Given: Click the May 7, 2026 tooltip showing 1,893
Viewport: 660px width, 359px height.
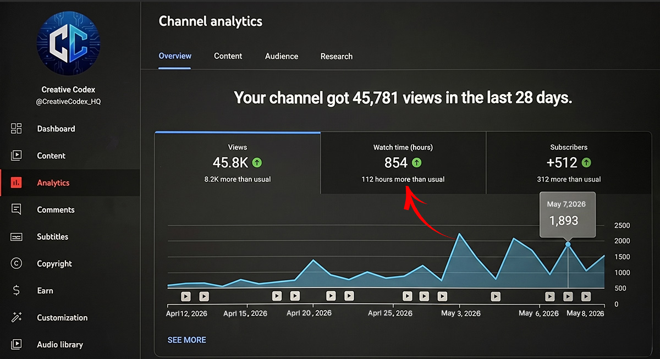Looking at the screenshot, I should [x=566, y=214].
